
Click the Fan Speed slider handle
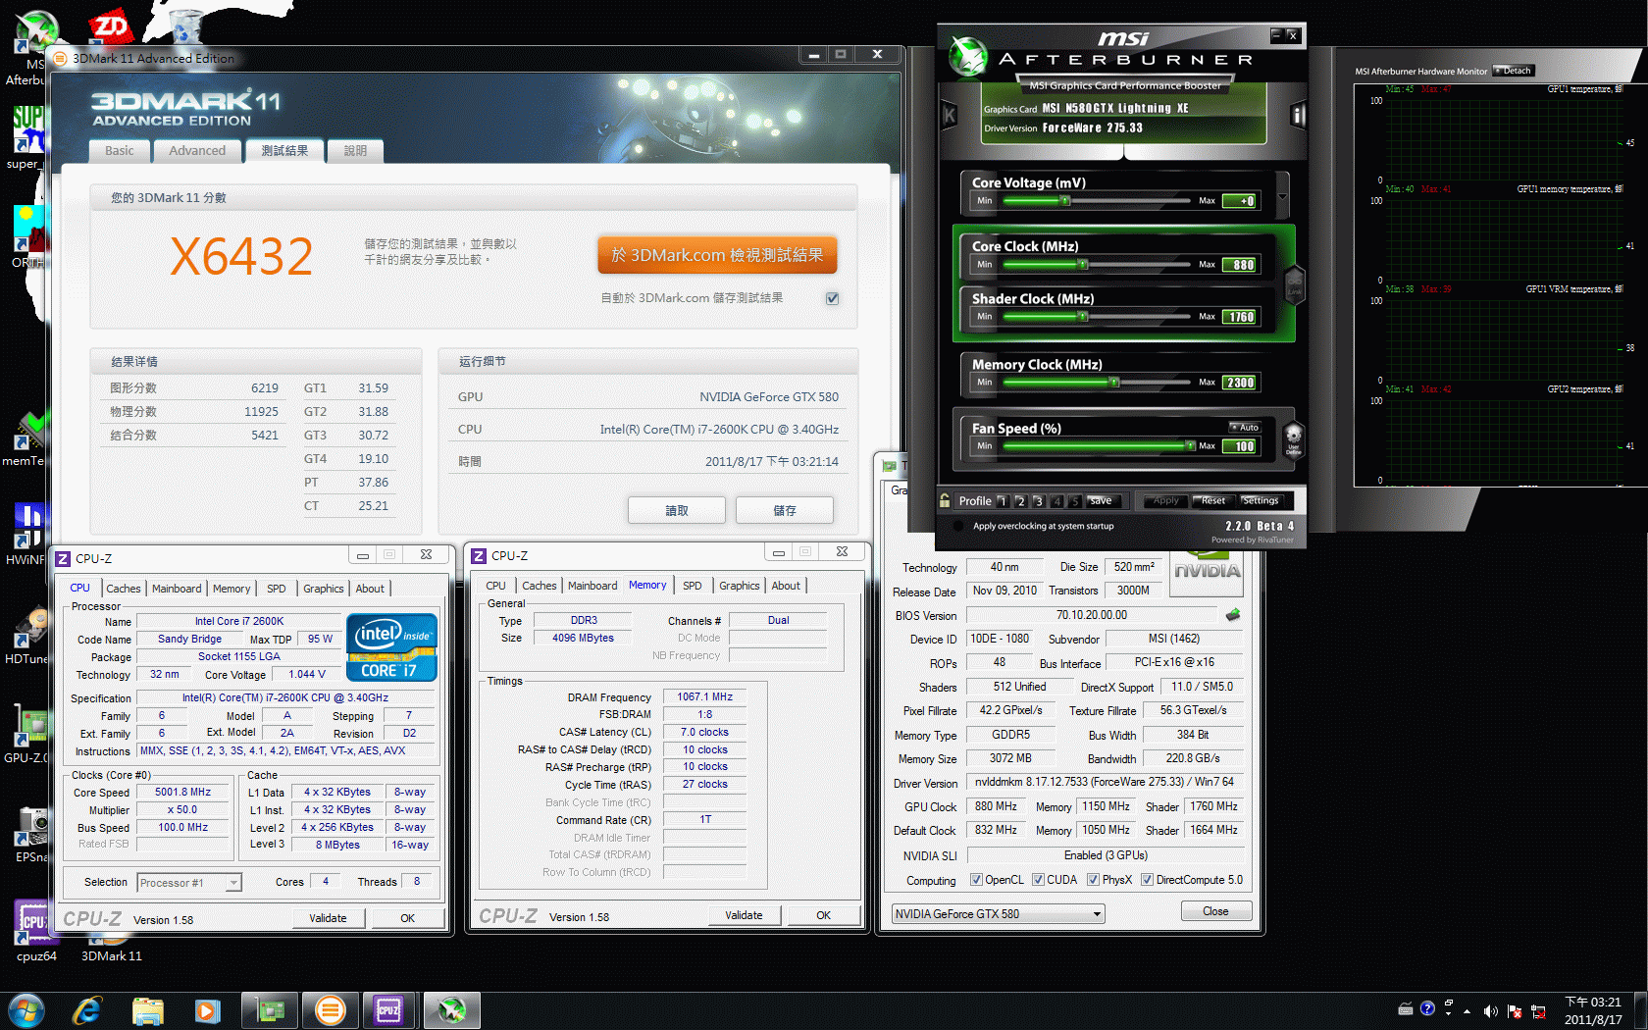click(1190, 446)
